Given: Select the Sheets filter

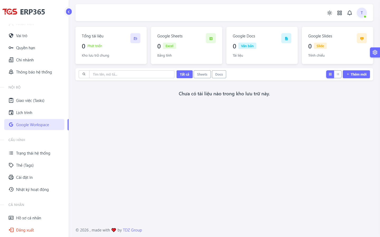Looking at the screenshot, I should (202, 74).
